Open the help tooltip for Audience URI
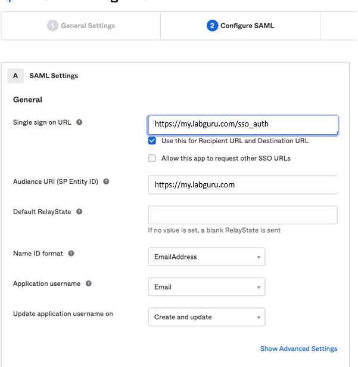358x367 pixels. [106, 181]
